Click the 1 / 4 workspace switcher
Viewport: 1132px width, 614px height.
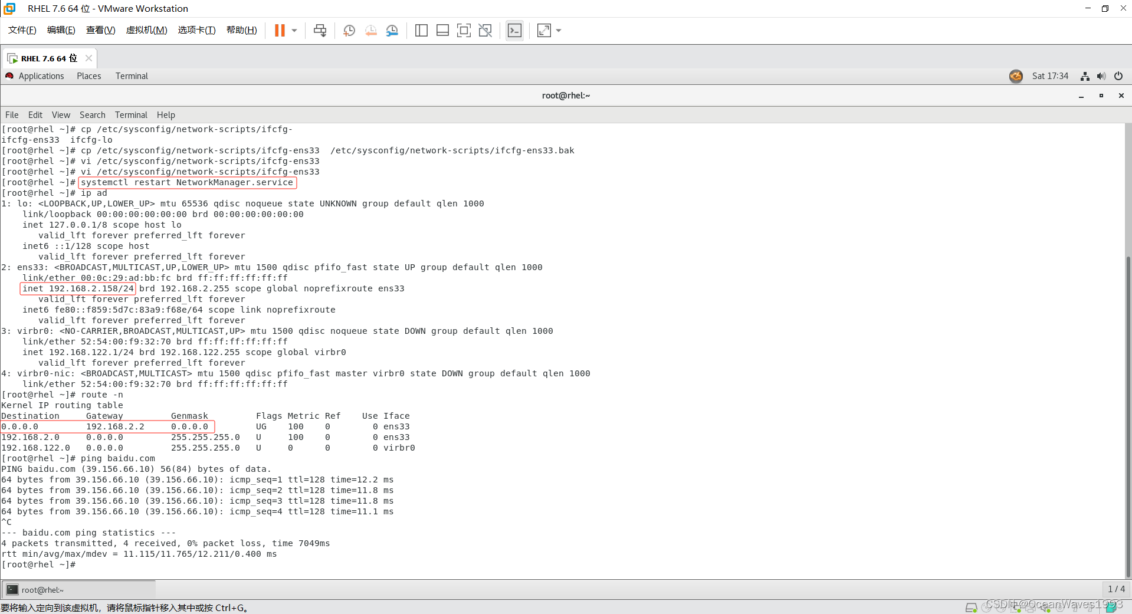click(x=1116, y=589)
